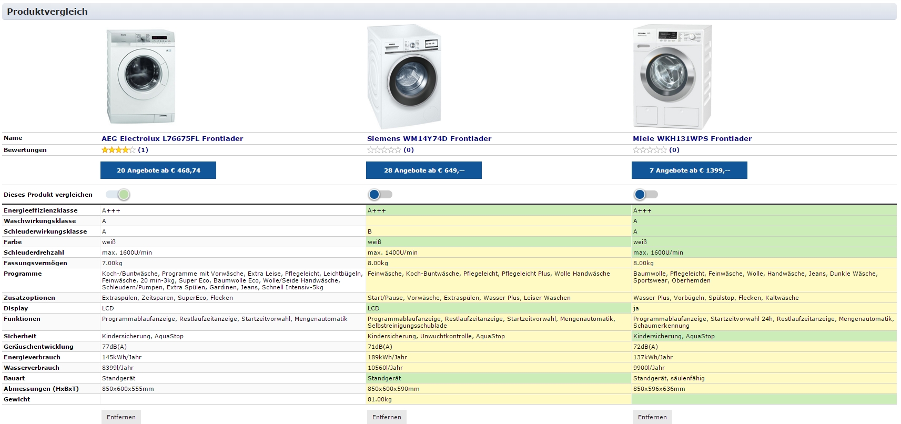Click Miele water value 9900l/Jahr
901x424 pixels.
[x=649, y=368]
